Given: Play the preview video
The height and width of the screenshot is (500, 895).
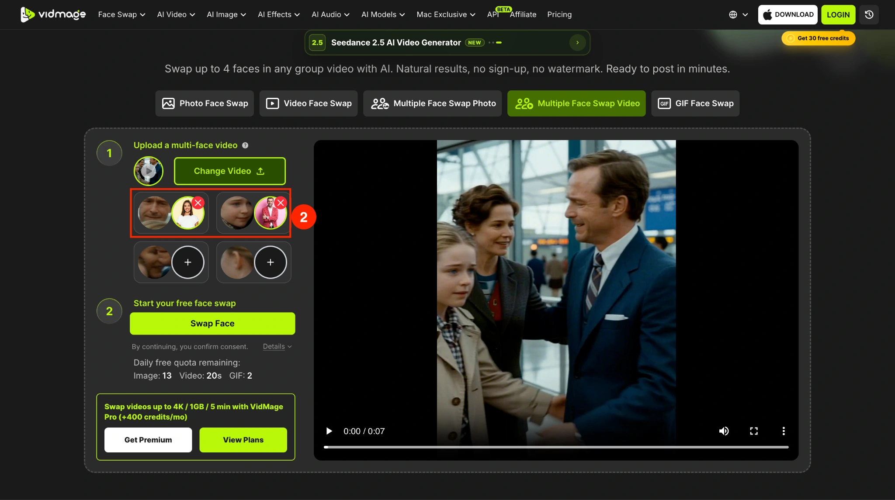Looking at the screenshot, I should 329,431.
